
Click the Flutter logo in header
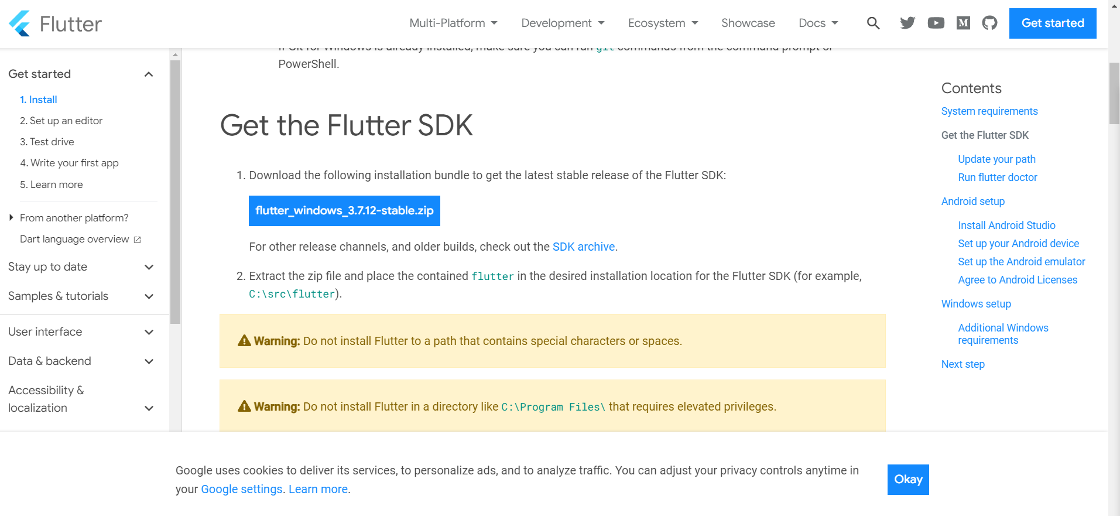coord(55,23)
